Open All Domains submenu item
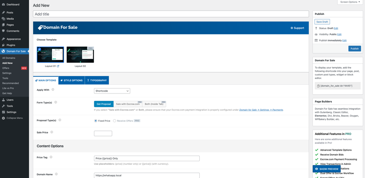Image resolution: width=365 pixels, height=178 pixels. (9, 58)
